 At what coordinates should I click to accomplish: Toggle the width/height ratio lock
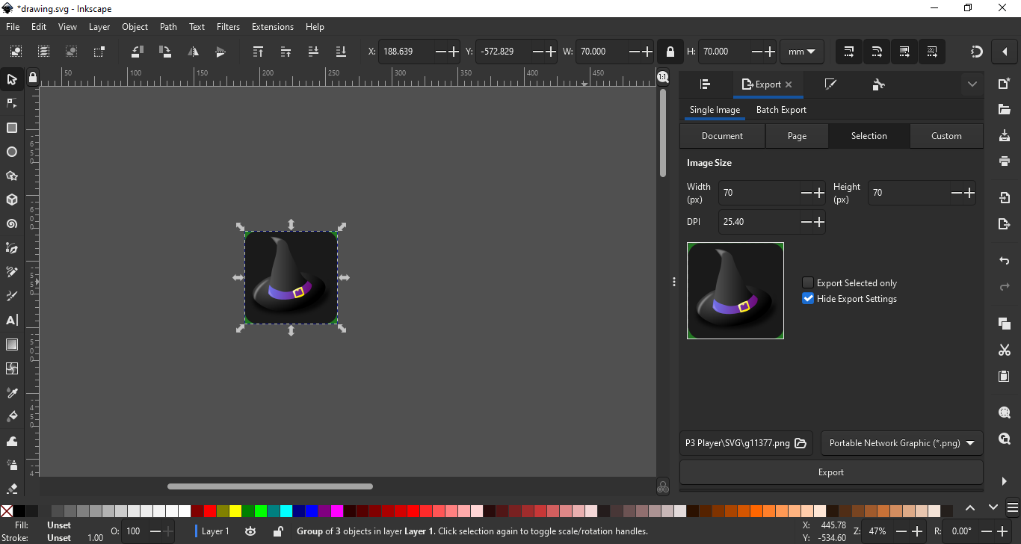tap(670, 52)
